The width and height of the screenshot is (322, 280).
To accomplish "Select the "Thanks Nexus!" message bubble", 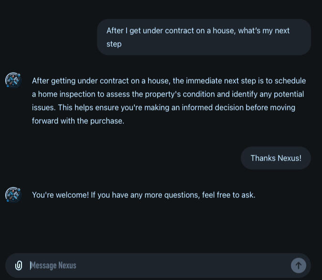I will [x=276, y=158].
